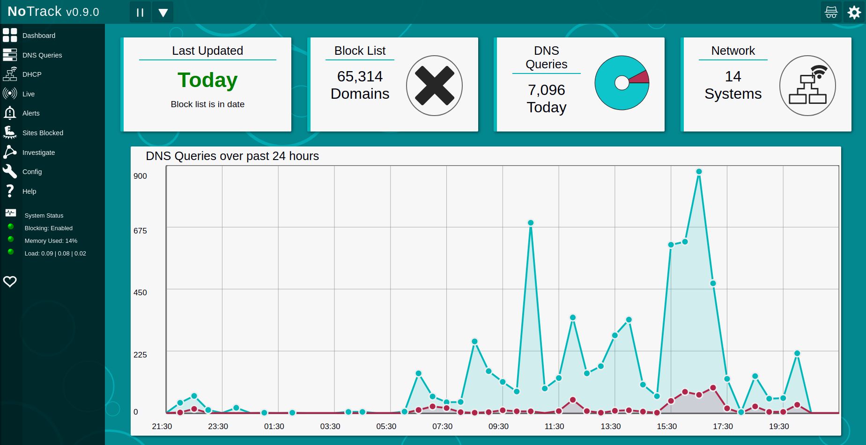Click the Help link
Image resolution: width=866 pixels, height=445 pixels.
pyautogui.click(x=10, y=191)
